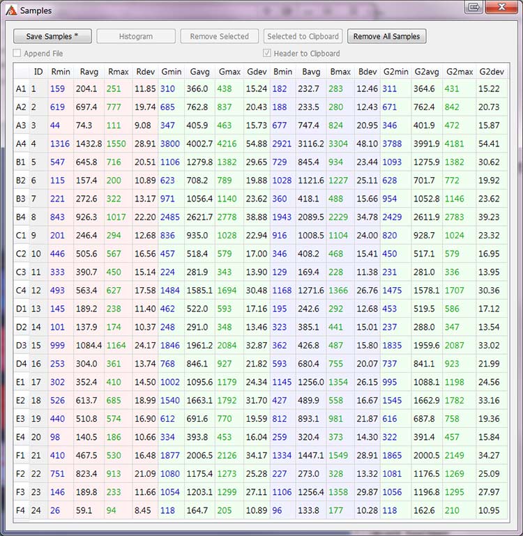Click Bavg value 1256.0 in row E1
Image resolution: width=523 pixels, height=536 pixels.
(x=311, y=382)
